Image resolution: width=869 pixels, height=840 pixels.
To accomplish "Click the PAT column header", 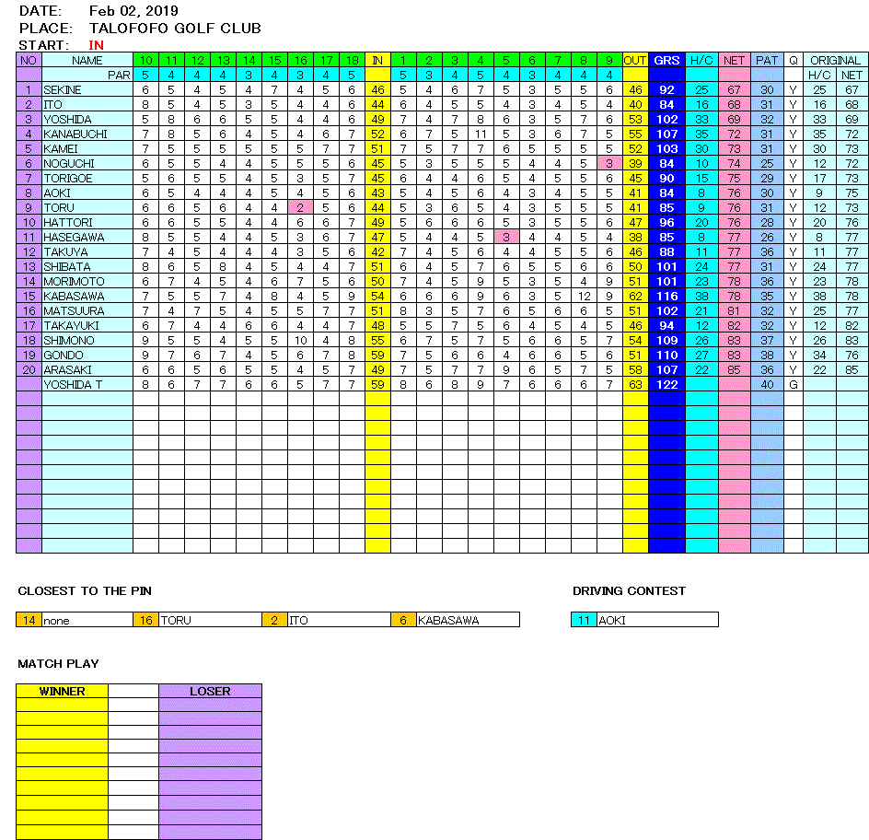I will click(x=767, y=60).
